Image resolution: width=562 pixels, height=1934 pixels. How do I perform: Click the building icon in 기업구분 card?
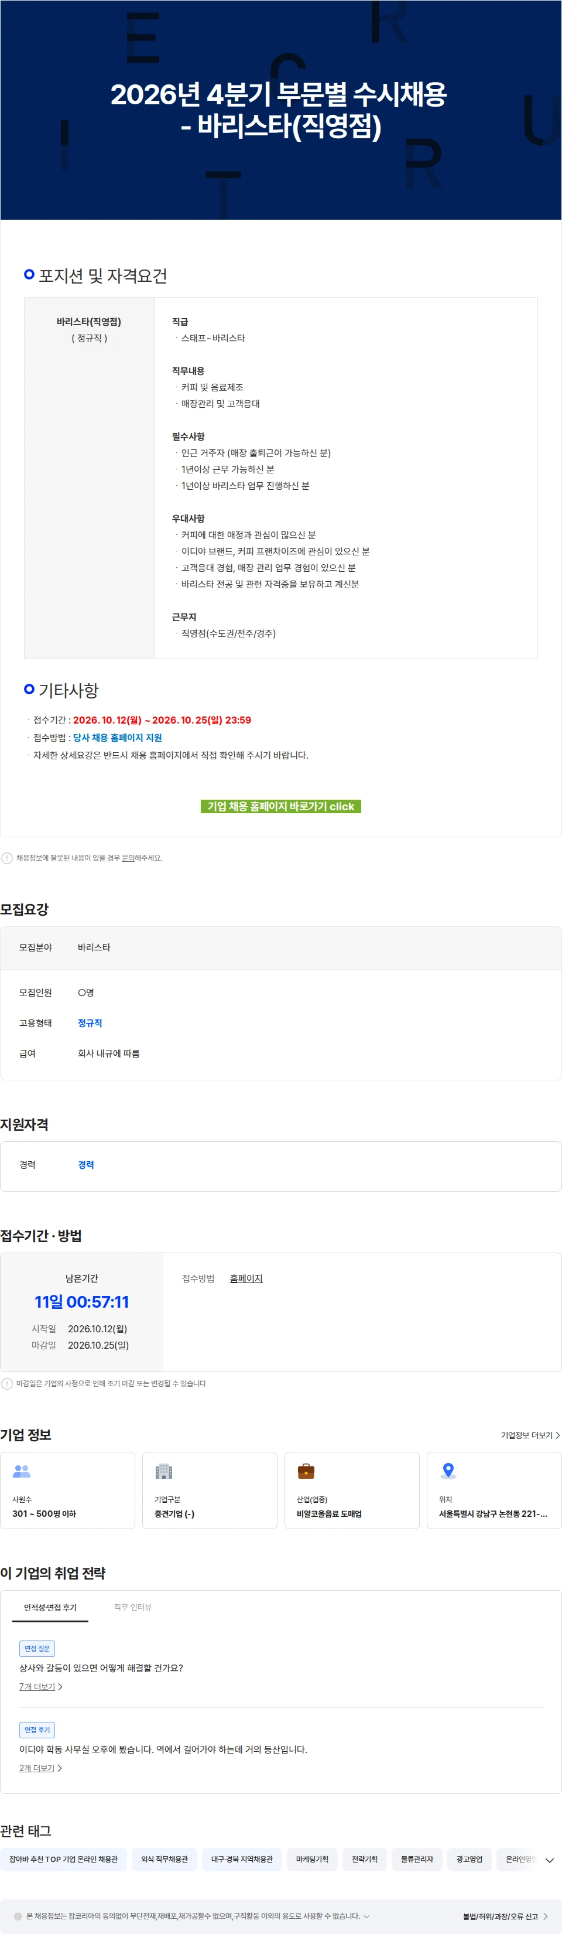tap(163, 1471)
